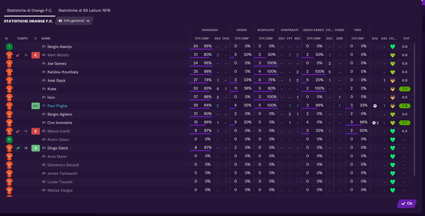The height and width of the screenshot is (216, 425).
Task: Click Mert Müldür's orange shirt icon
Action: (x=9, y=55)
